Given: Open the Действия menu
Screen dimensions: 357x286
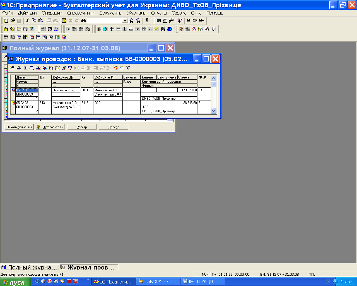Looking at the screenshot, I should point(28,13).
